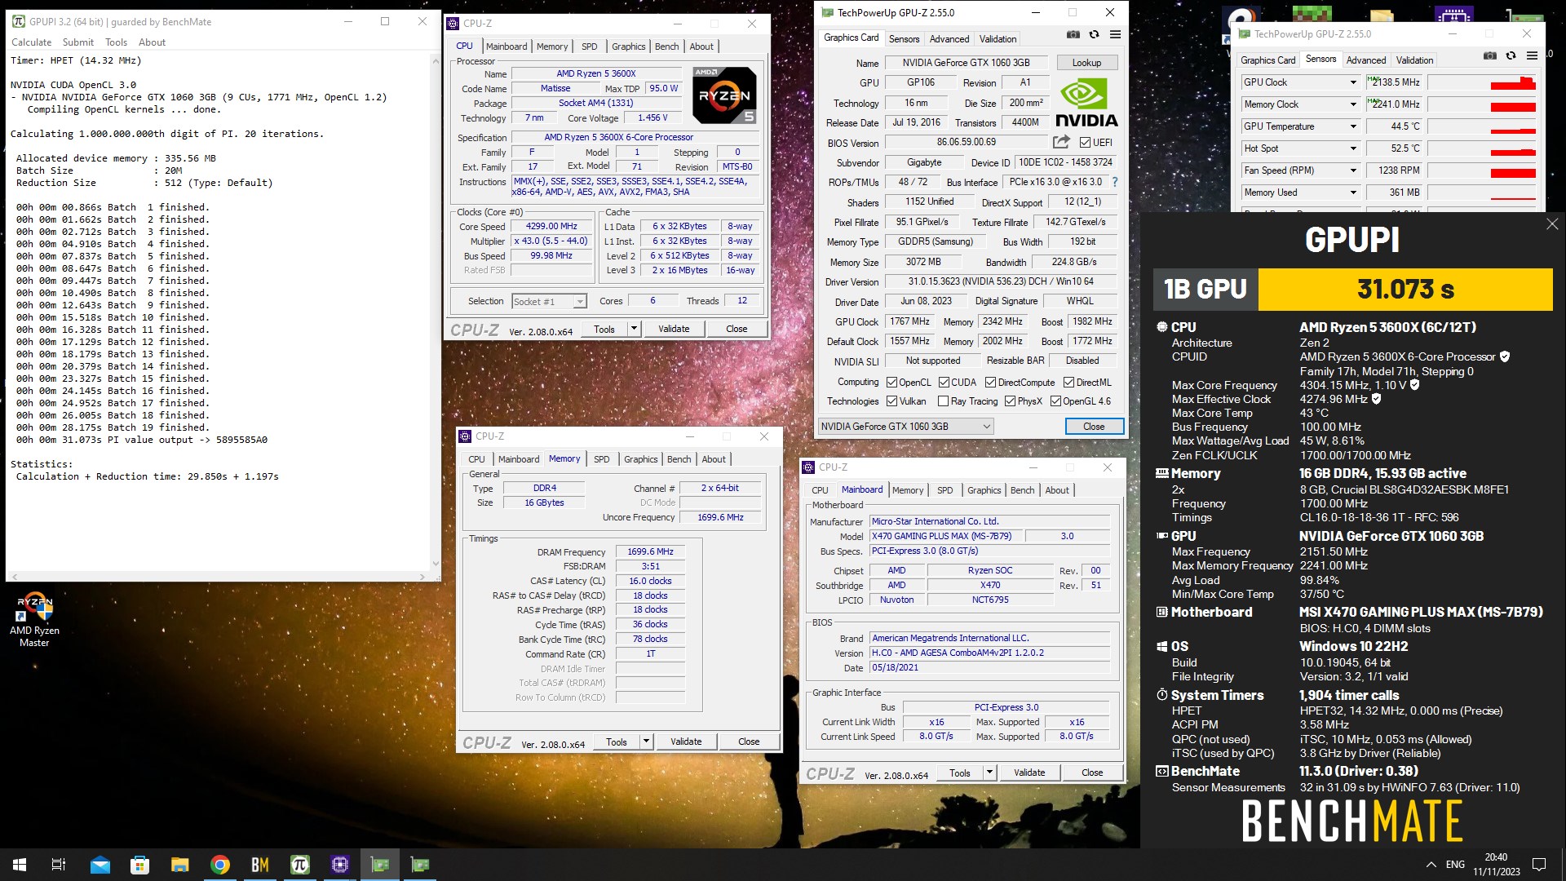The height and width of the screenshot is (881, 1566).
Task: Open hamburger menu in GPU-Z Graphics Card window
Action: coord(1115,35)
